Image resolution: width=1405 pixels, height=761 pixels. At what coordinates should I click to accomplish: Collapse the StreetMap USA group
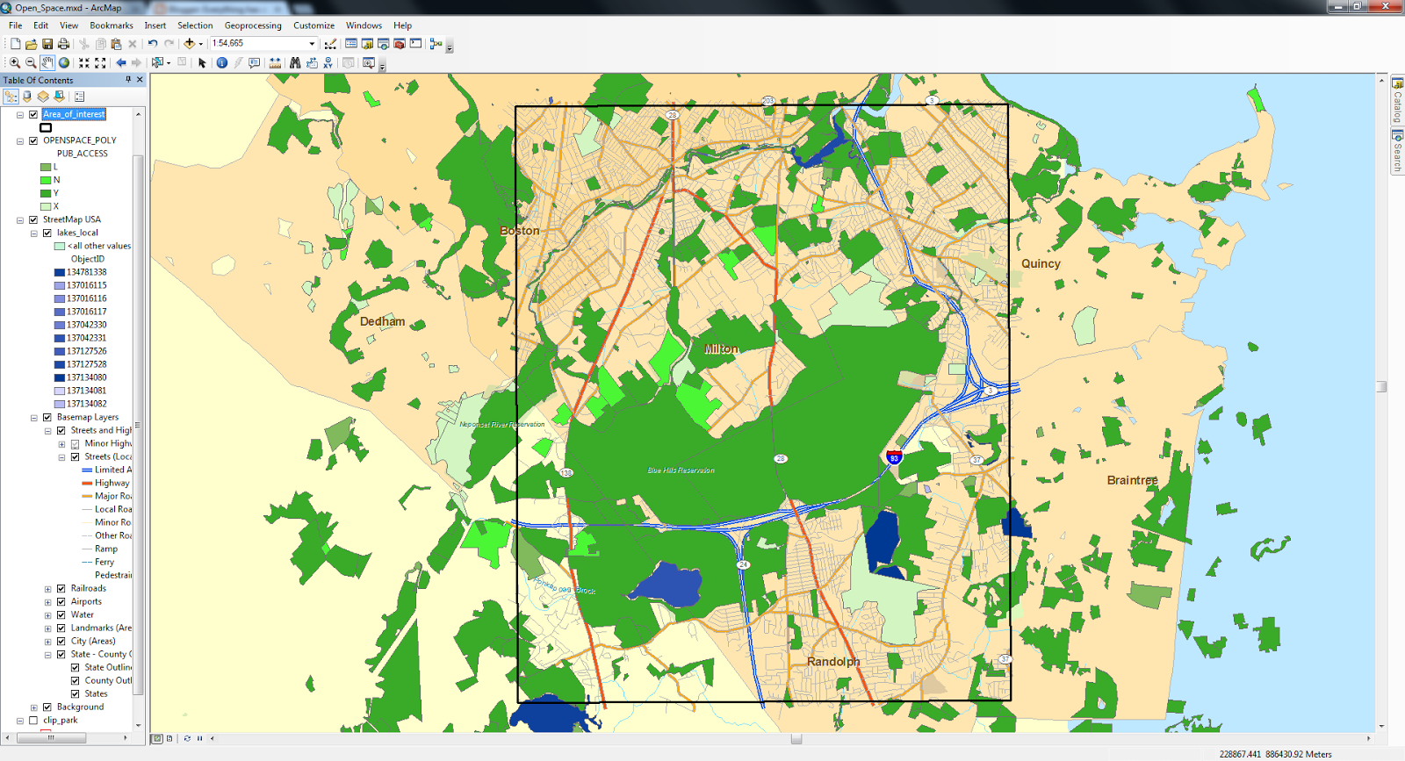coord(20,219)
